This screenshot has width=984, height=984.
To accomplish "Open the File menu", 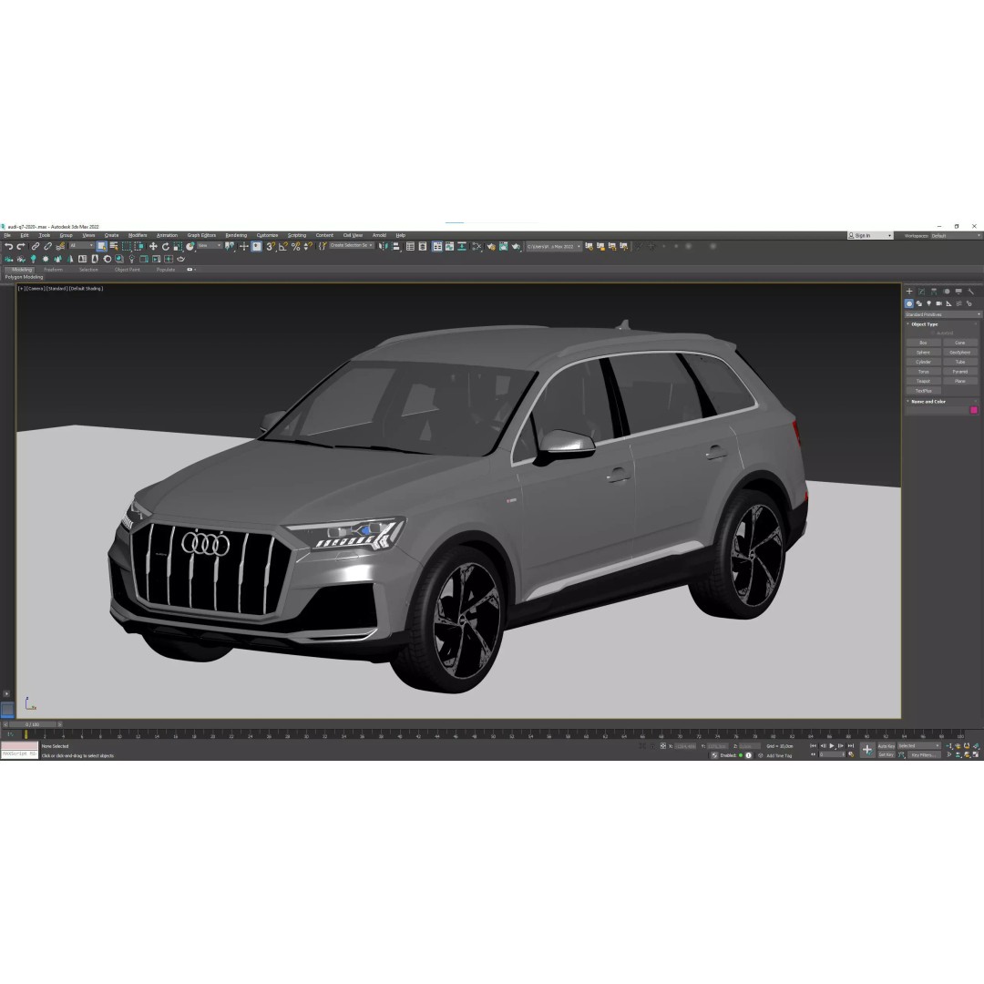I will 7,235.
